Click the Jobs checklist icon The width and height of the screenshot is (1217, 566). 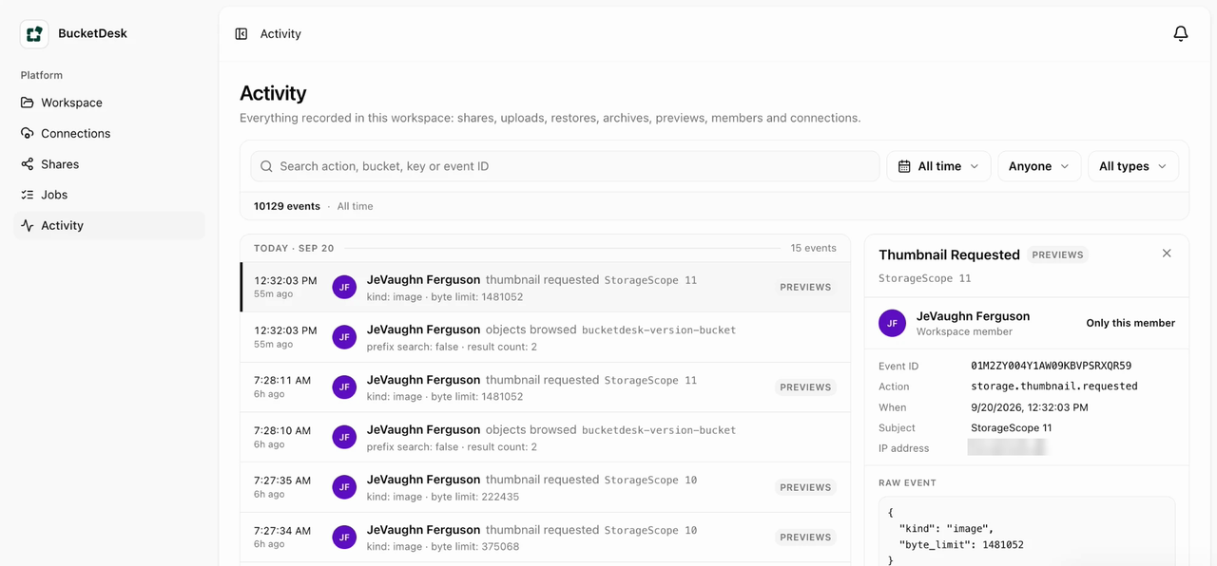click(x=28, y=195)
